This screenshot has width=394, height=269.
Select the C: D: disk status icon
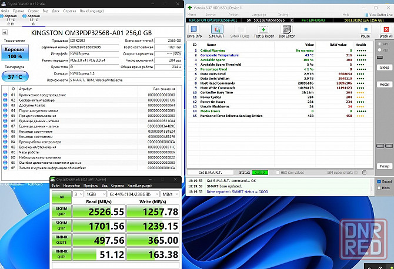pos(11,20)
